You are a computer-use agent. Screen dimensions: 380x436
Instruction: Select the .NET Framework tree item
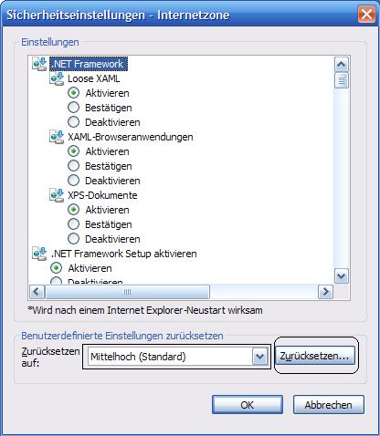[89, 64]
